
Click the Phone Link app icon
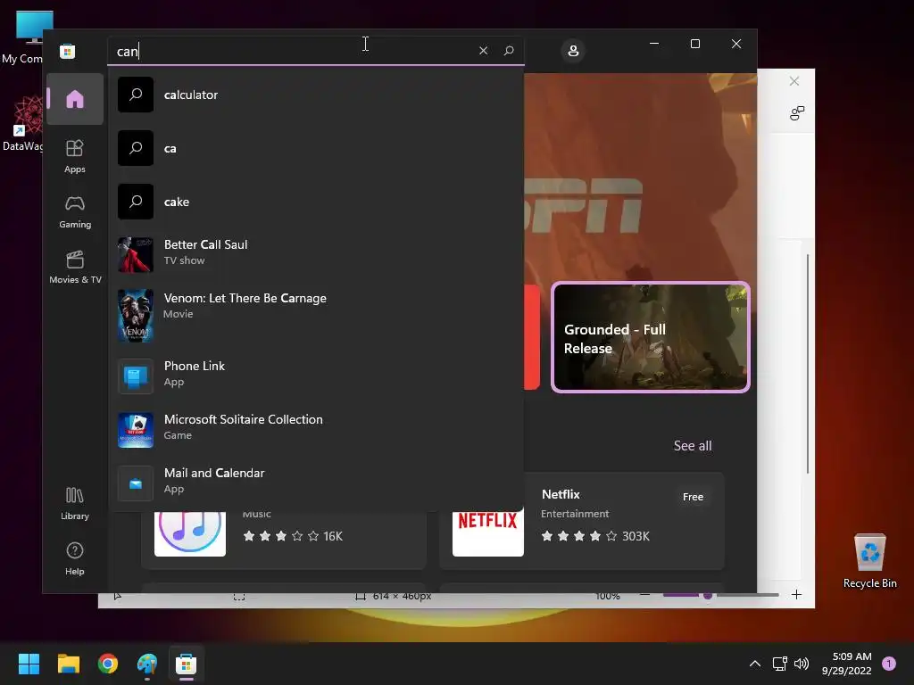[x=136, y=376]
